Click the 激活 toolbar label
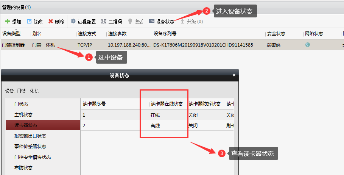This screenshot has height=175, width=344. [139, 22]
